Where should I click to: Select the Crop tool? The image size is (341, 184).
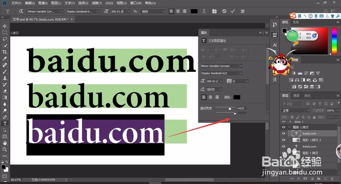coord(4,52)
